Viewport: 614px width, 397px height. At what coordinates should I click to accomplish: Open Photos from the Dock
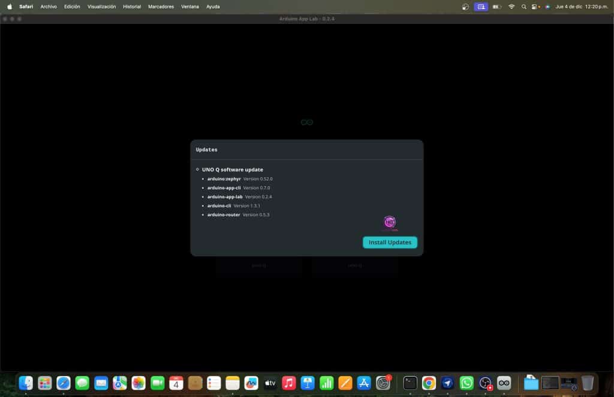(139, 383)
